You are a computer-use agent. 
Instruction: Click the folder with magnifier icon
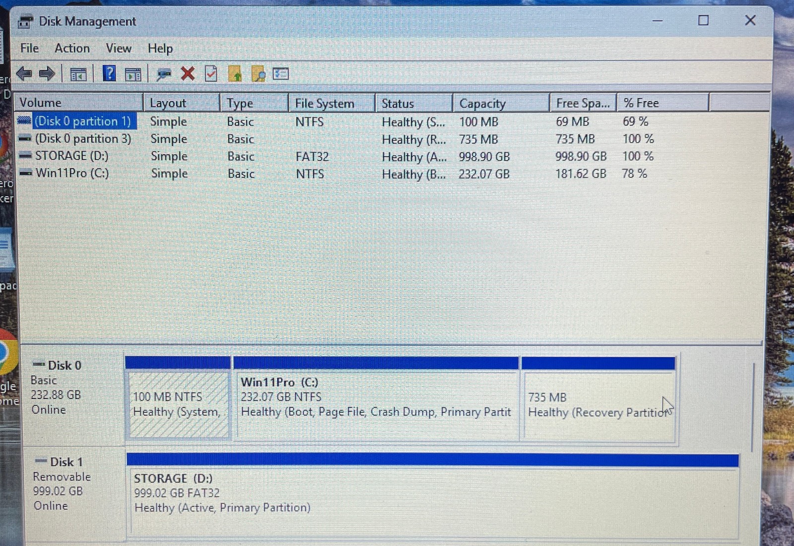pos(258,74)
